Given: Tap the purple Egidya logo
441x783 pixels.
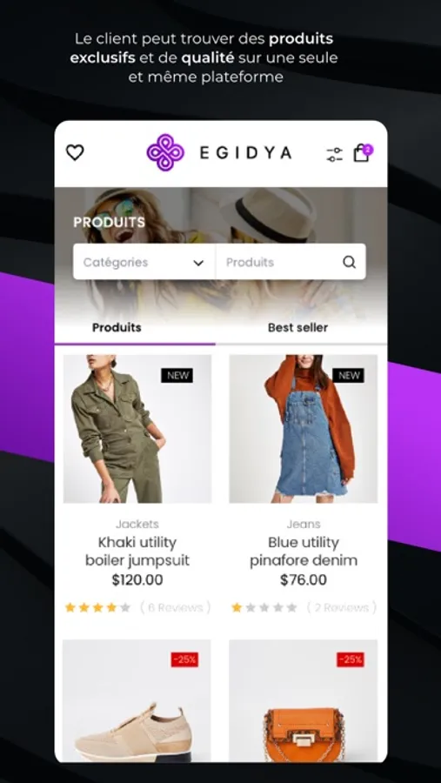Looking at the screenshot, I should (165, 152).
